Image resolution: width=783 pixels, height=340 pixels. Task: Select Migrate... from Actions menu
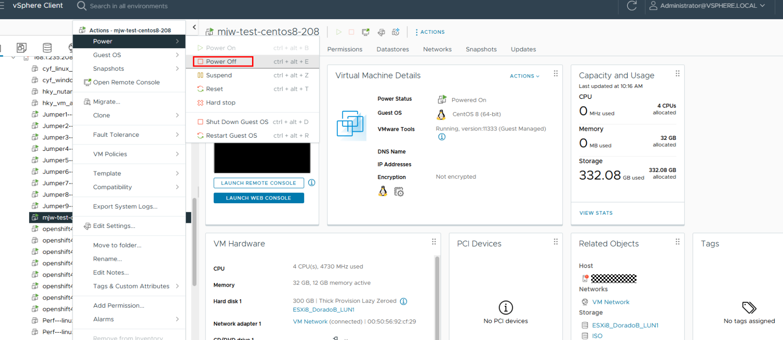point(129,102)
